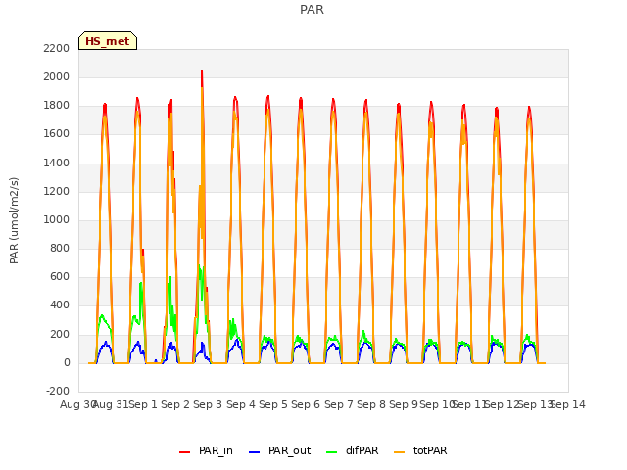
Task: Click the 1400 y-axis tick label
Action: point(57,163)
